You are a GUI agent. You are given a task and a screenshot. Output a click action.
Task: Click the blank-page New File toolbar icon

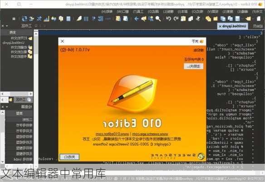(x=259, y=19)
